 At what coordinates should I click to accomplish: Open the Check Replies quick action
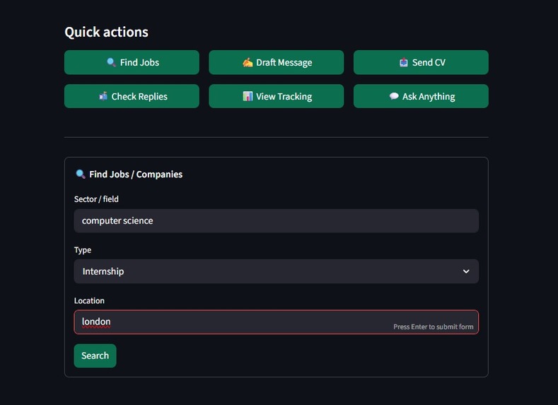pos(132,96)
